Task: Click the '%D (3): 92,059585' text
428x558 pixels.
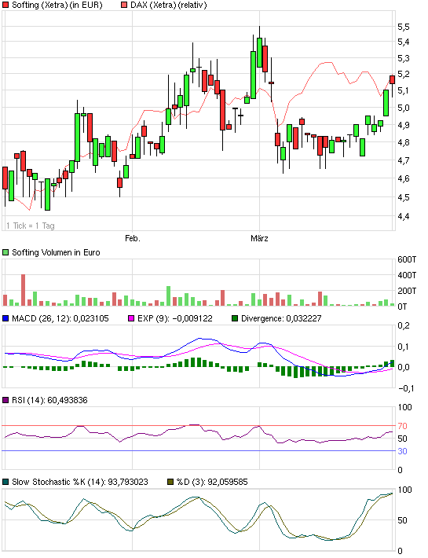Action: click(212, 483)
